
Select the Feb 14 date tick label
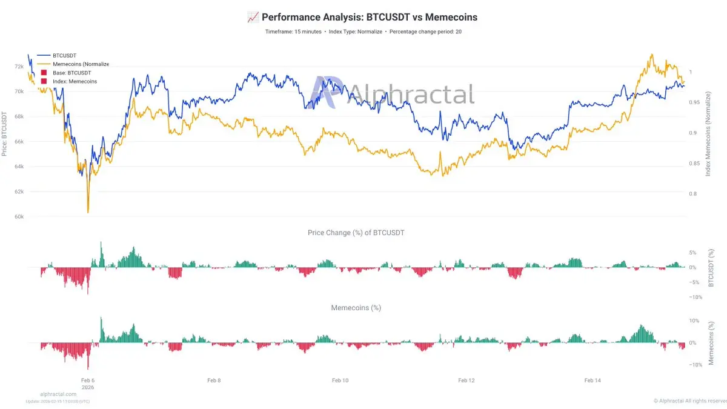[x=593, y=381]
